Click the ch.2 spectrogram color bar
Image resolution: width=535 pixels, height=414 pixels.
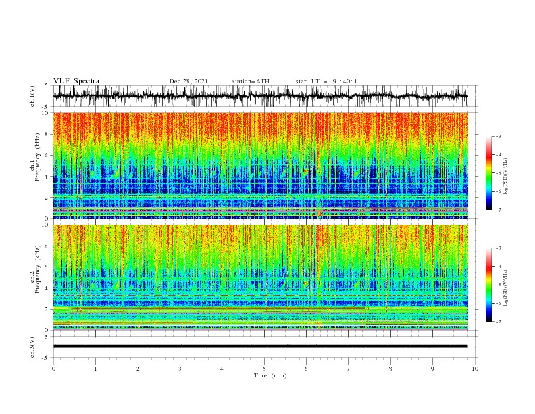pyautogui.click(x=488, y=285)
